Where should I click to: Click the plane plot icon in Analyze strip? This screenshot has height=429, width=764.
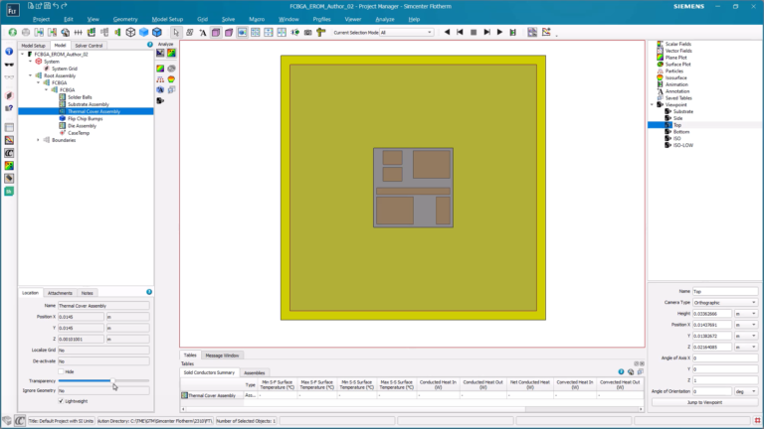point(160,69)
